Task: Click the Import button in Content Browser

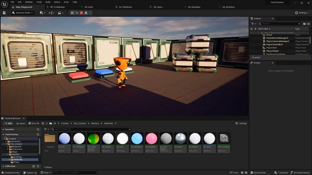Action: [21, 123]
